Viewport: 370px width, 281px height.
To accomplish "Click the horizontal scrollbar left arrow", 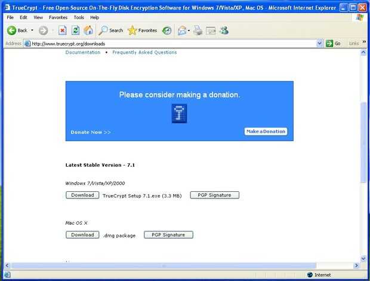I will coord(7,265).
